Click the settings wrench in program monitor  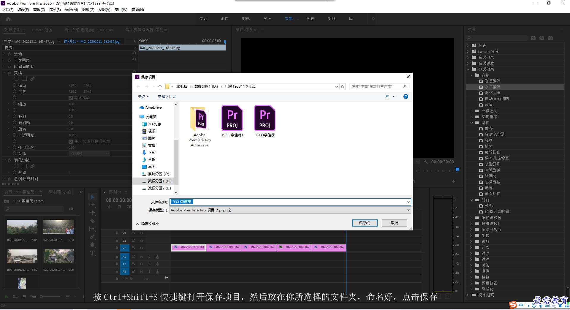426,162
